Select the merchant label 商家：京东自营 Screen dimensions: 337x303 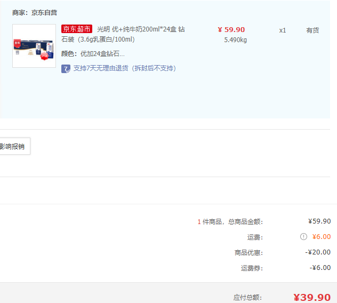[x=35, y=13]
